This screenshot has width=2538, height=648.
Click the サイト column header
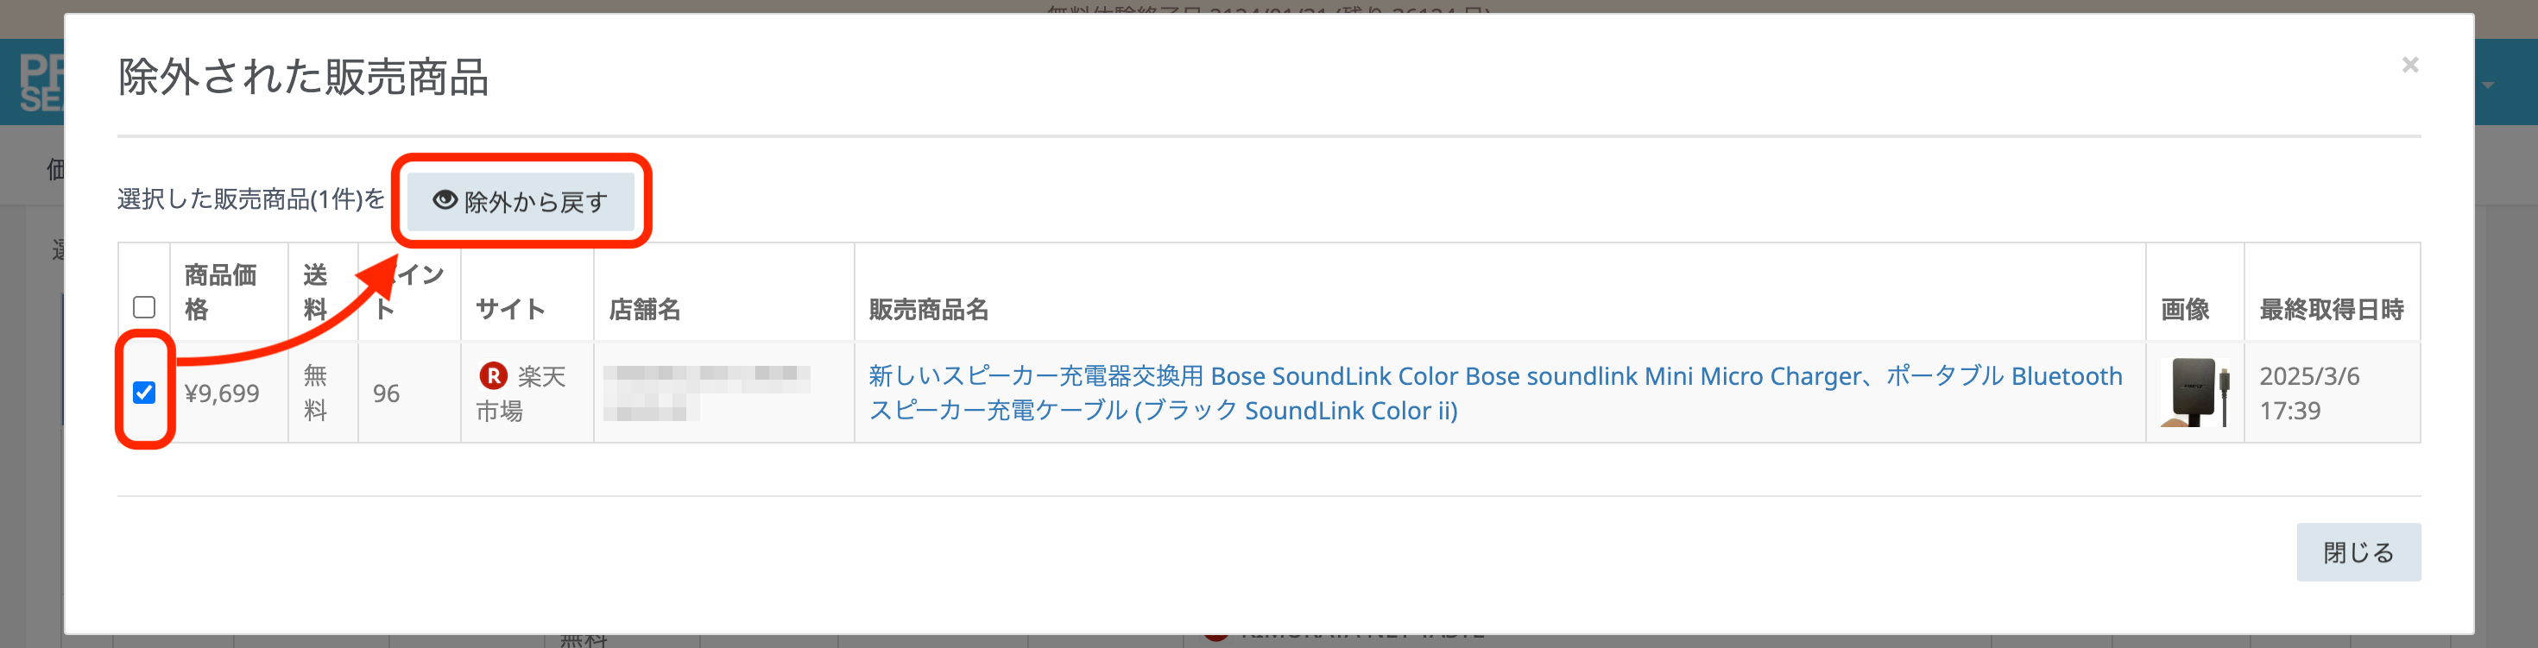pyautogui.click(x=509, y=309)
